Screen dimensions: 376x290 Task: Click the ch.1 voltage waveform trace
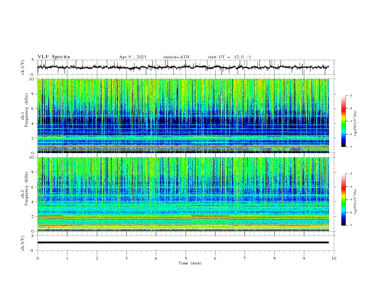point(183,67)
